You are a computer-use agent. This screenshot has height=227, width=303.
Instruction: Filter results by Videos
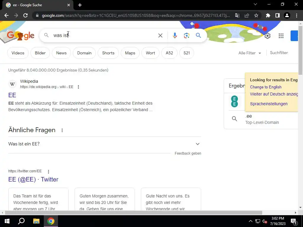[x=18, y=53]
